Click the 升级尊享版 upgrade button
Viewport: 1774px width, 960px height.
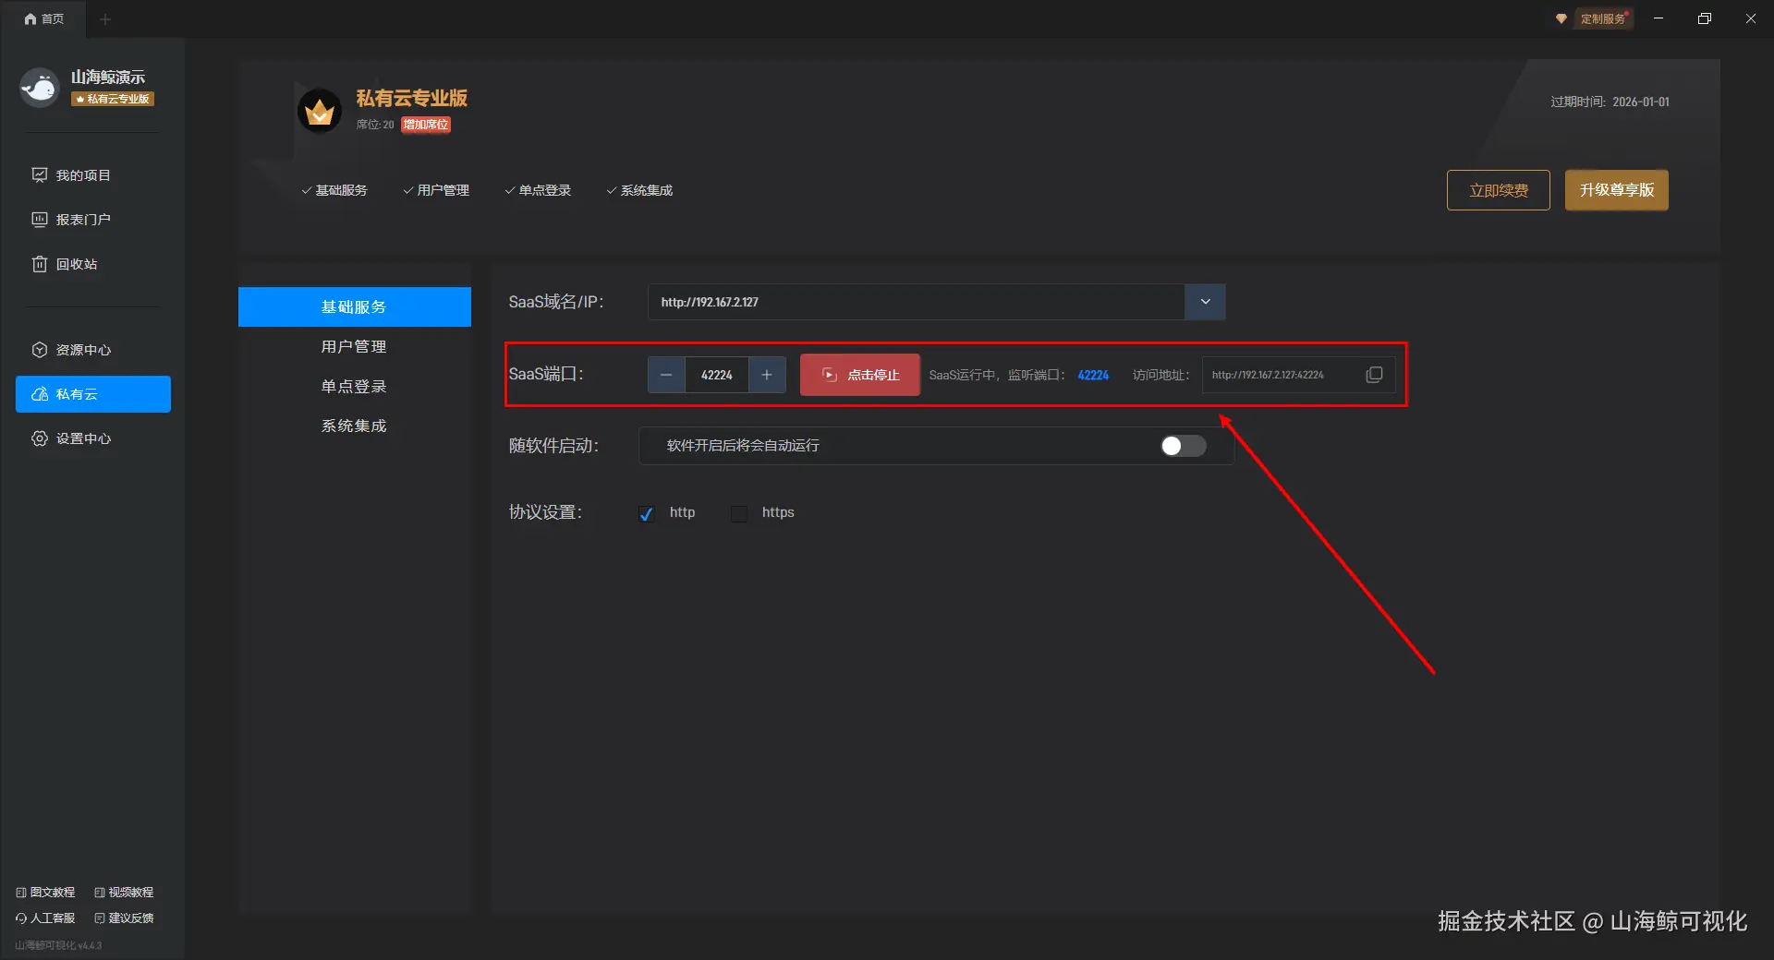pos(1617,190)
